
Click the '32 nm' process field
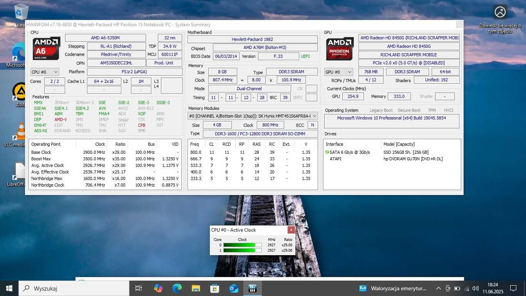[170, 38]
